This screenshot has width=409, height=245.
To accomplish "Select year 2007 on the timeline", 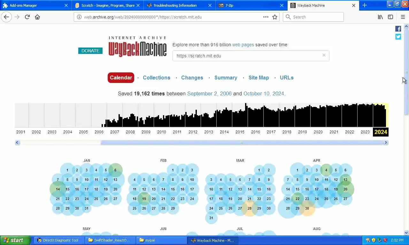I will tap(114, 132).
